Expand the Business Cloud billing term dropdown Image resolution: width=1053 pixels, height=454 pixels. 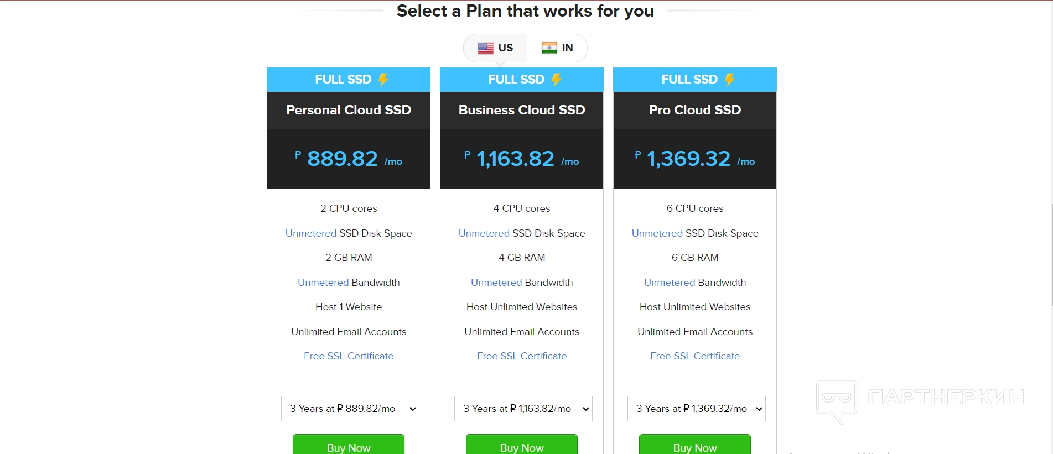[x=523, y=409]
